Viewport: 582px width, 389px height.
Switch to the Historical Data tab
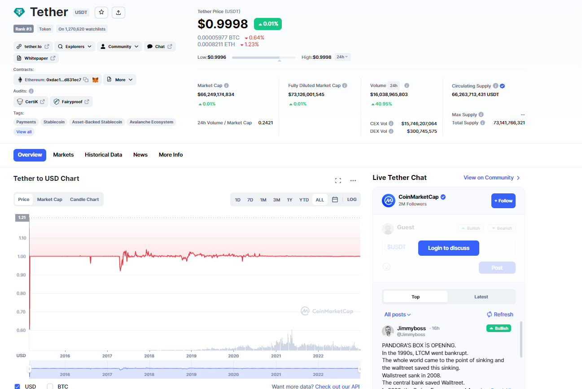pyautogui.click(x=103, y=155)
